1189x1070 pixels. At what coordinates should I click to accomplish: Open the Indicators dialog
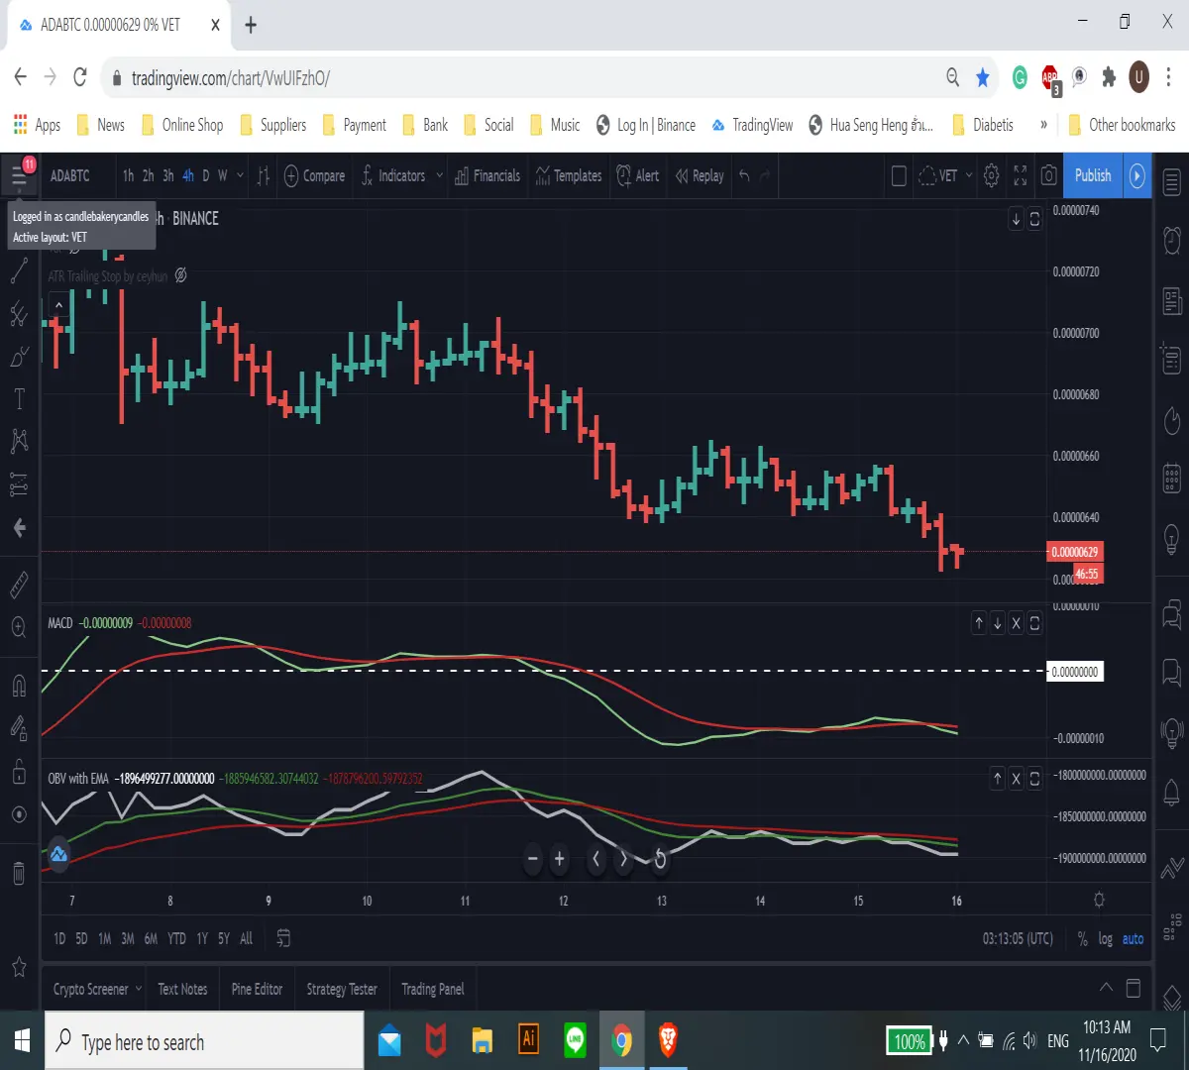pyautogui.click(x=392, y=176)
